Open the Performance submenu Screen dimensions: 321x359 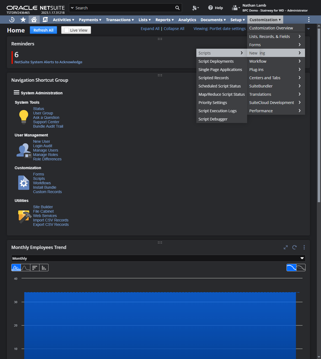click(276, 111)
